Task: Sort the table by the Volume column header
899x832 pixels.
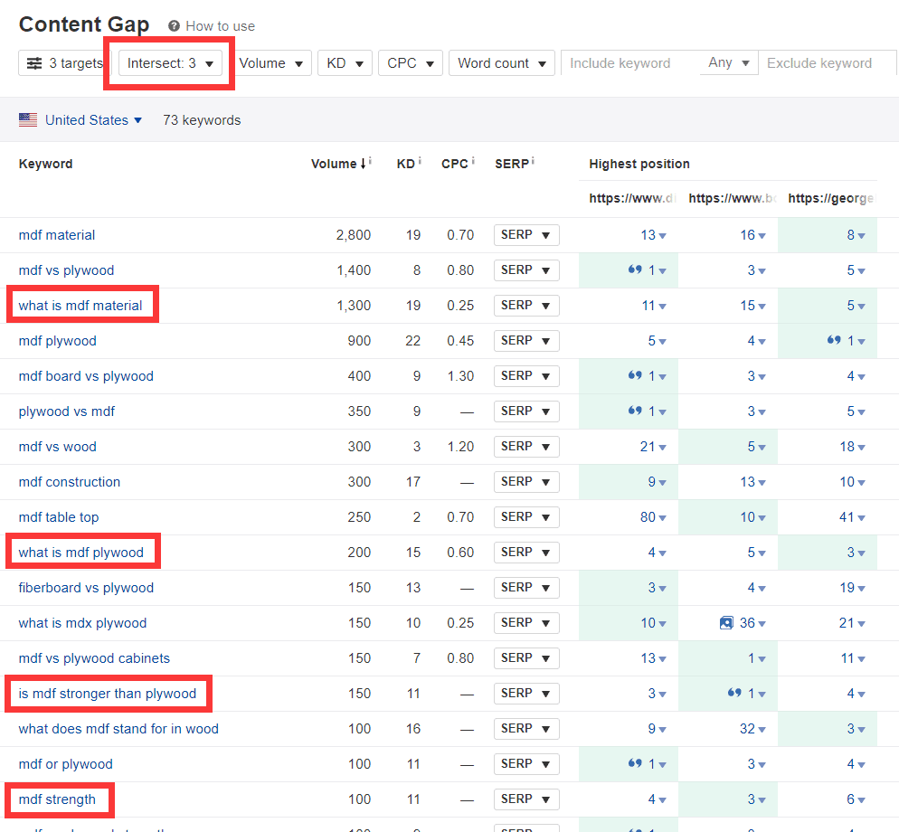Action: pyautogui.click(x=334, y=164)
